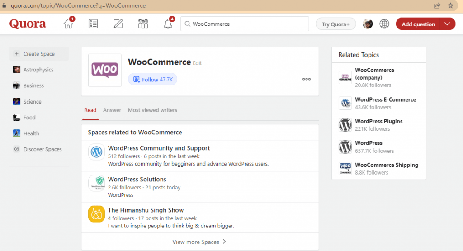Click the Discover Spaces compass icon
This screenshot has width=463, height=251.
17,149
